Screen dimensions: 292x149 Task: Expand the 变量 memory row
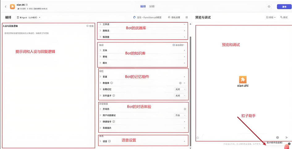click(100, 77)
